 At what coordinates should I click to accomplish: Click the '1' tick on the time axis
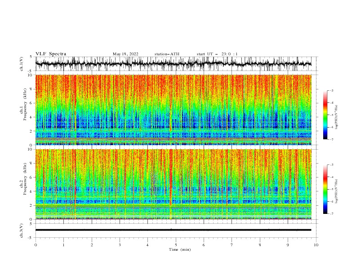[63, 245]
